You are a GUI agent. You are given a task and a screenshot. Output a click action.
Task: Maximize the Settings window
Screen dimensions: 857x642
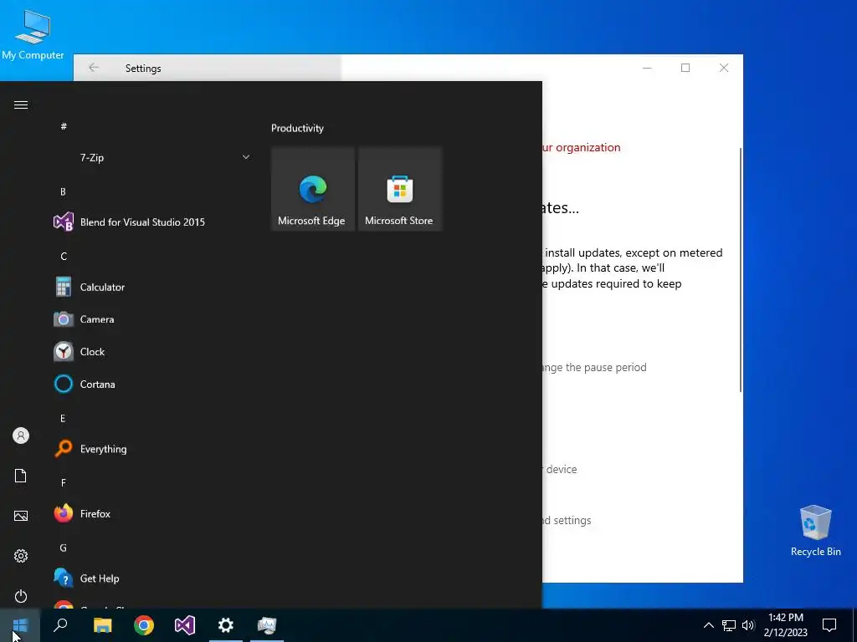pos(685,68)
